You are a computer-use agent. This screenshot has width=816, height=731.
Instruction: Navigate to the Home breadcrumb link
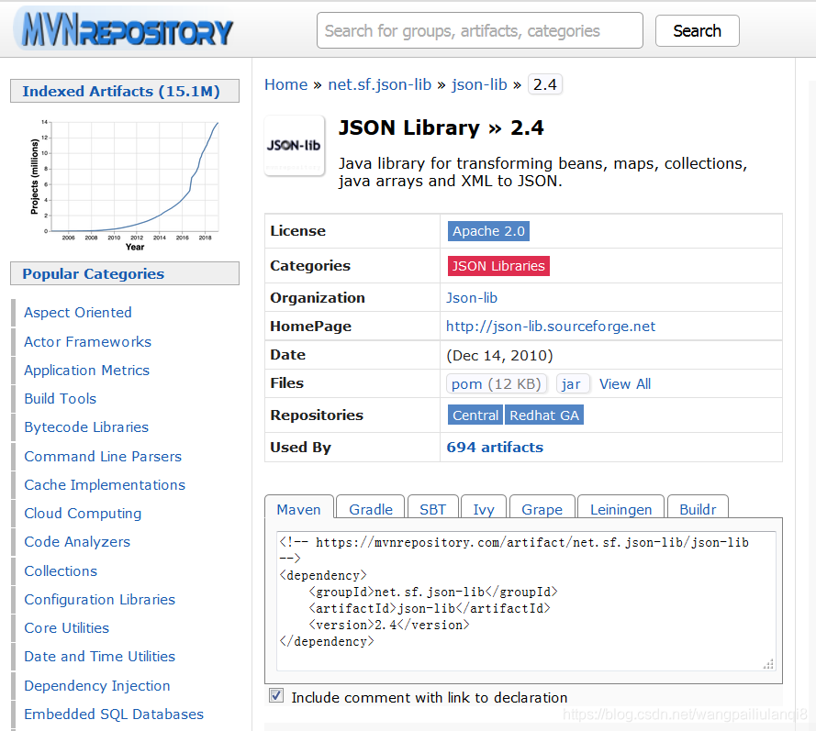pos(285,84)
